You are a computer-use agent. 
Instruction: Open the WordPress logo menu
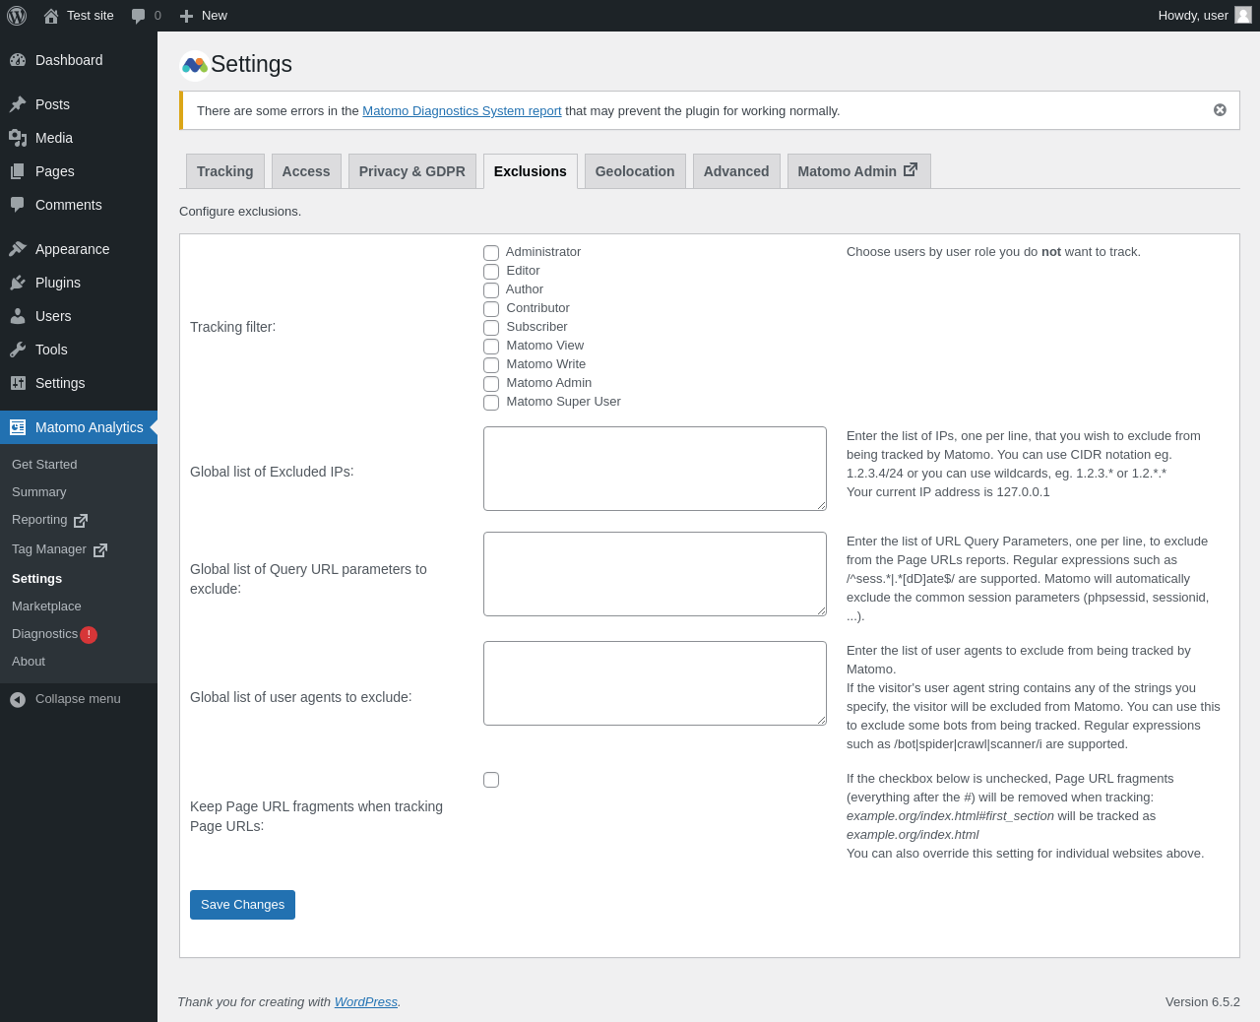(x=17, y=16)
